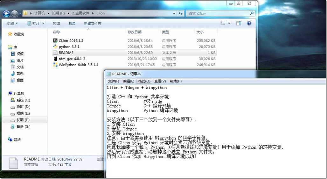The image size is (327, 179).
Task: Click 计算机 in the address breadcrumb
Action: click(x=39, y=13)
